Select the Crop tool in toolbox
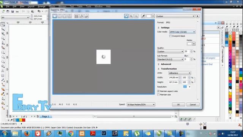The image size is (243, 137). pos(3,34)
